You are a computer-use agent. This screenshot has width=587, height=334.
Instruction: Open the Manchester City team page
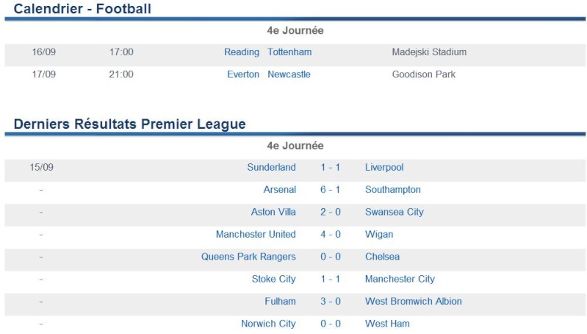click(x=400, y=280)
